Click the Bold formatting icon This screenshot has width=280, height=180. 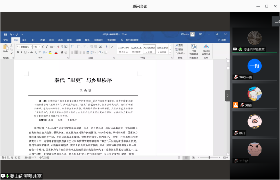17,52
